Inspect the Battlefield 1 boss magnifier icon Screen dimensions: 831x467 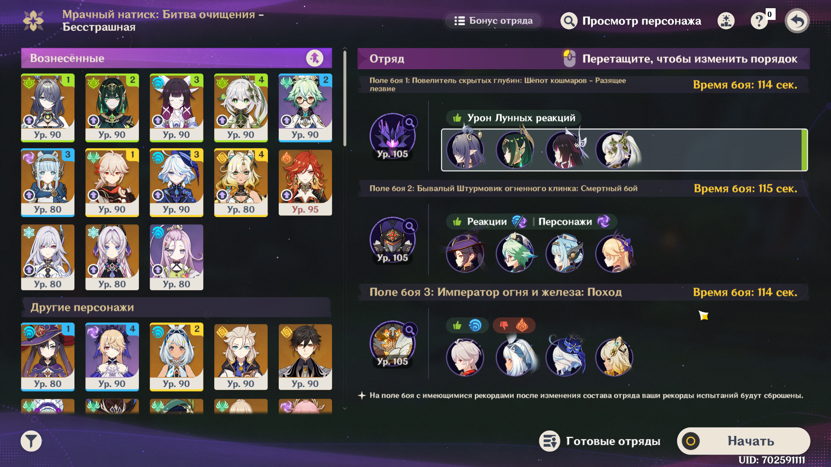tap(409, 123)
